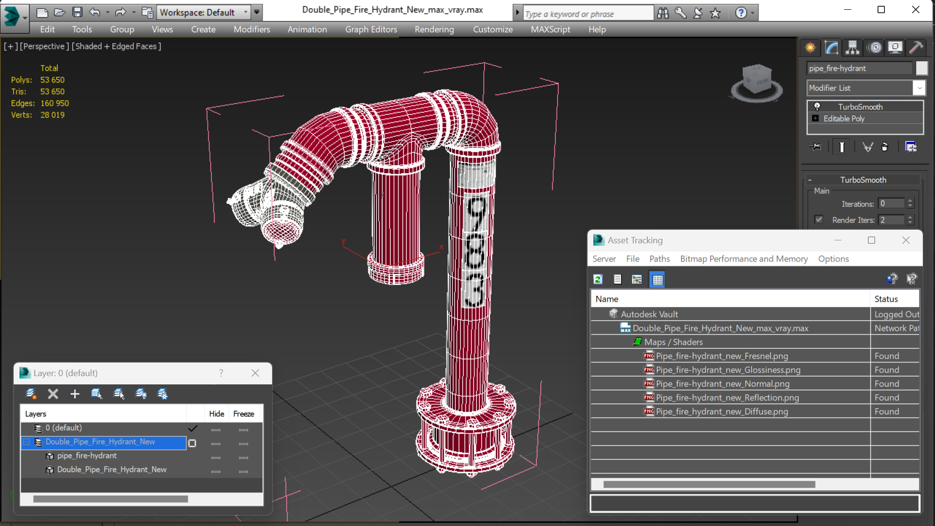
Task: Click the Paths menu in Asset Tracking
Action: click(x=659, y=258)
